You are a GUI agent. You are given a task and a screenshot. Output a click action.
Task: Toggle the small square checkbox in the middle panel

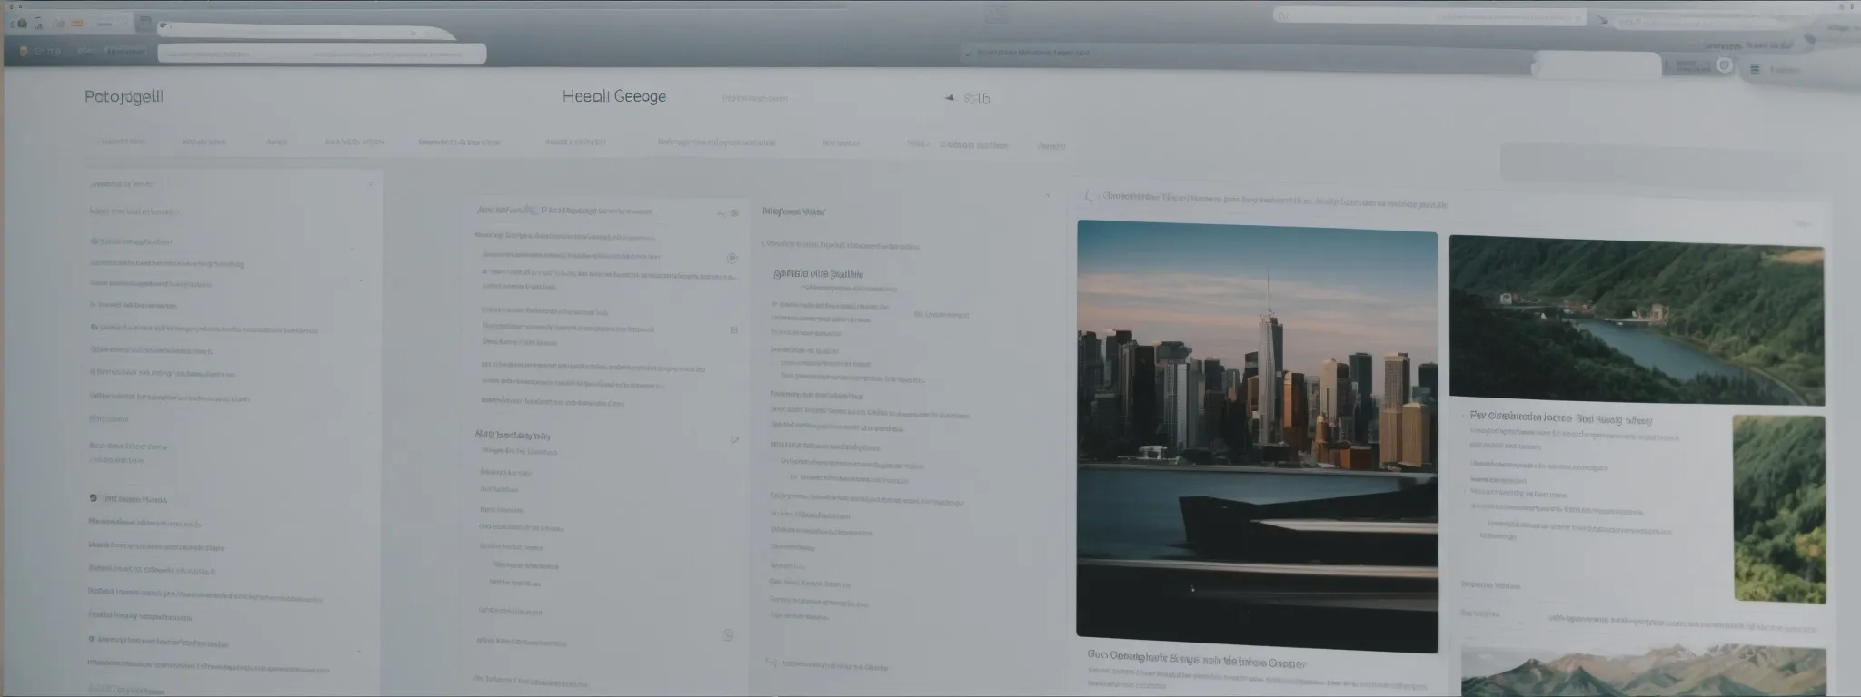pyautogui.click(x=733, y=330)
